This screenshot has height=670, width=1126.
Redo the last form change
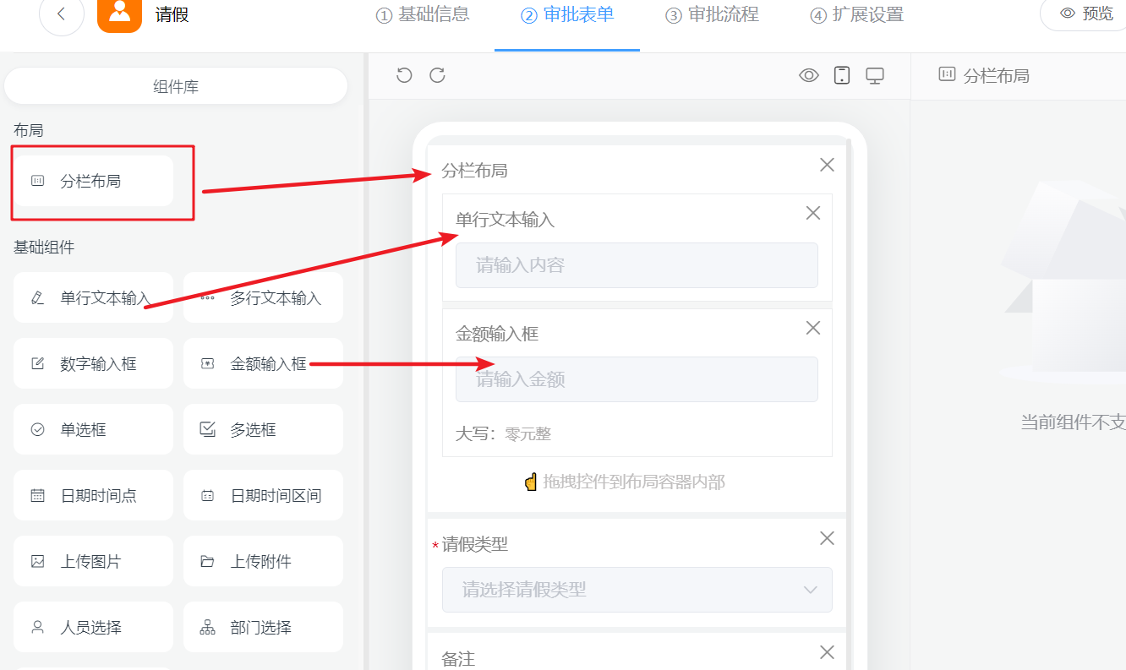pyautogui.click(x=437, y=75)
